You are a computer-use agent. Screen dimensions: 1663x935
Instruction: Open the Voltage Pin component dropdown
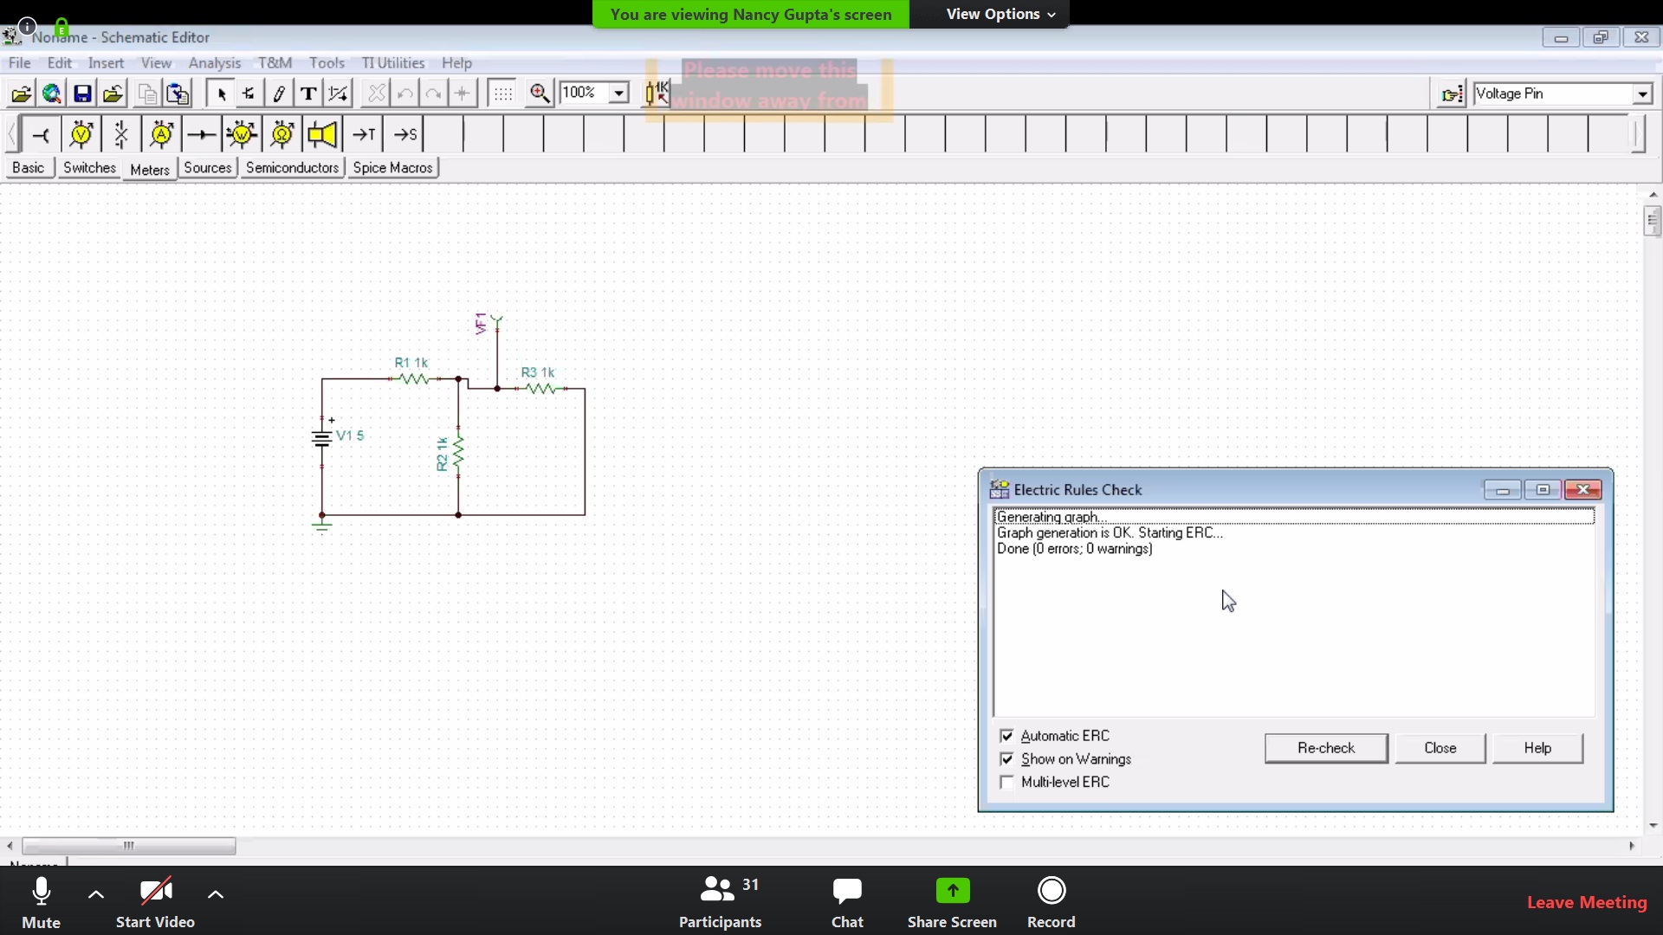1642,93
